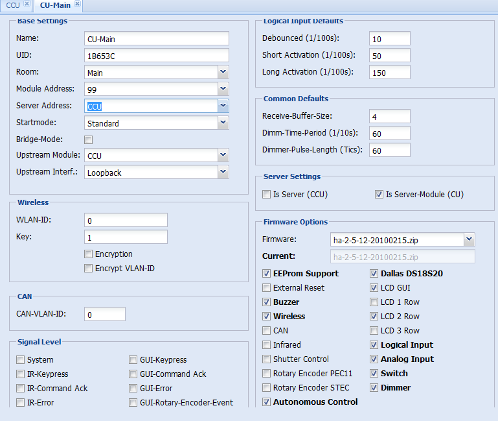Focus the UID text field
The image size is (498, 421).
click(x=157, y=55)
